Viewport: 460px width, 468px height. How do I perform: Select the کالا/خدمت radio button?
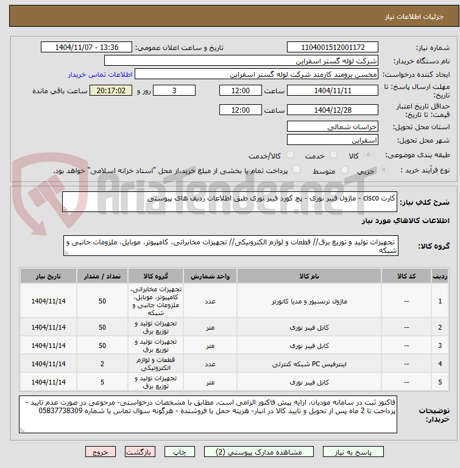click(x=290, y=155)
